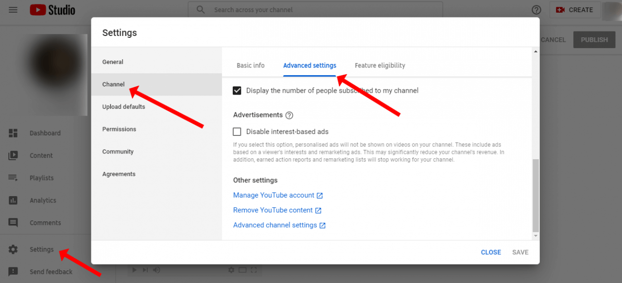Click the Advertisements help tooltip icon
Screen dimensions: 622x283
[289, 115]
